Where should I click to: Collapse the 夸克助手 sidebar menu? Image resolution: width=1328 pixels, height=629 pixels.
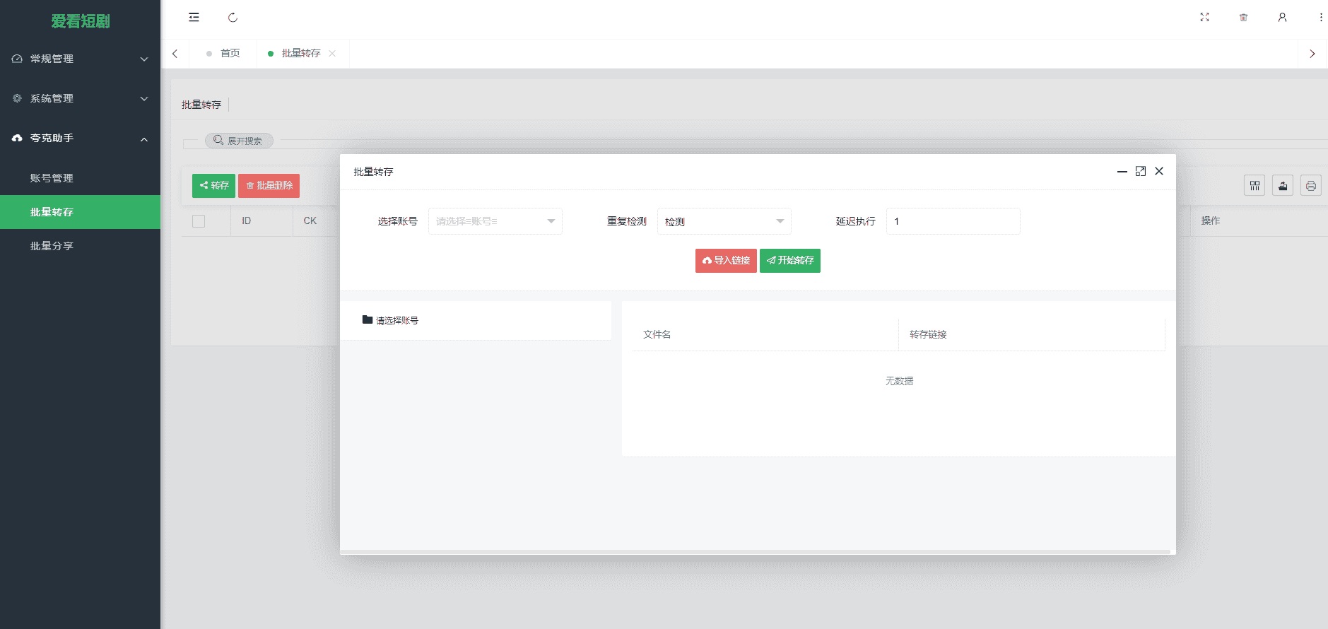coord(80,138)
